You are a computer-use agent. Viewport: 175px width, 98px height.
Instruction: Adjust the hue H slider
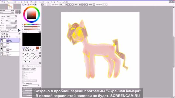click(x=31, y=24)
